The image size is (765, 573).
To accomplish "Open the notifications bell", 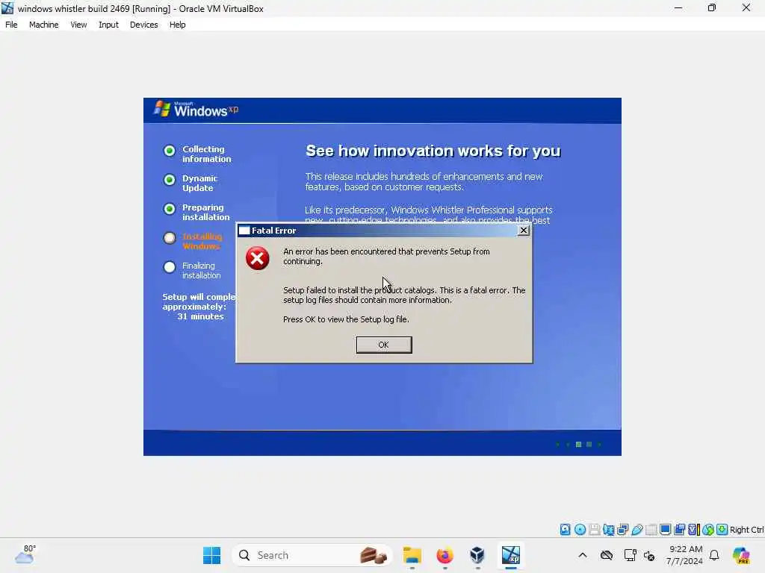I will [714, 555].
